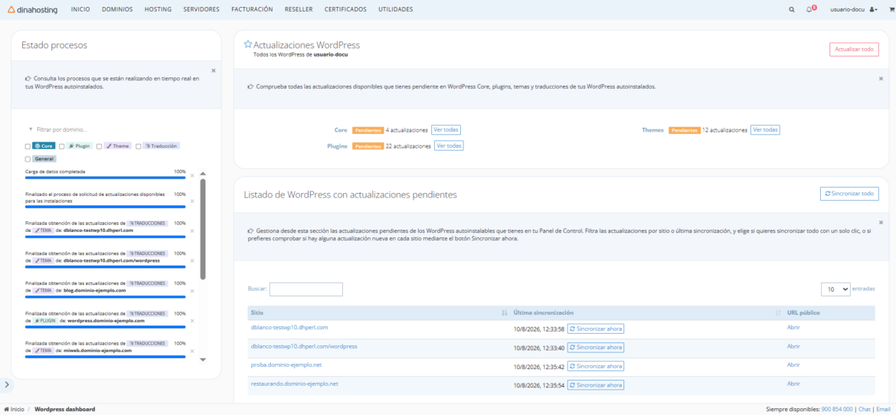Dismiss the 'Finalizado el proceso de solicitud' row
Image resolution: width=896 pixels, height=415 pixels.
[192, 201]
